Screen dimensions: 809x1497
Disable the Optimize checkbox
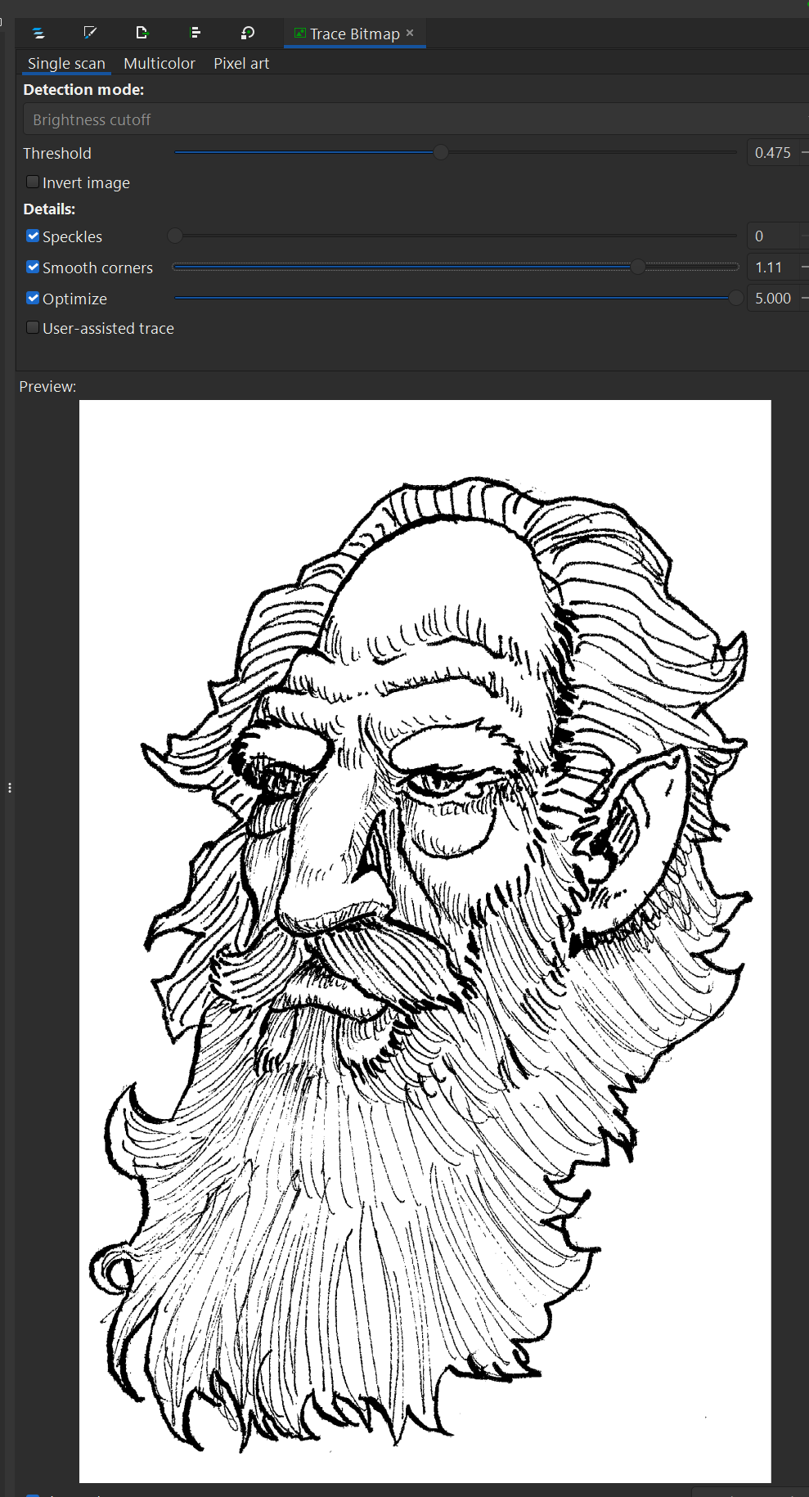point(33,298)
